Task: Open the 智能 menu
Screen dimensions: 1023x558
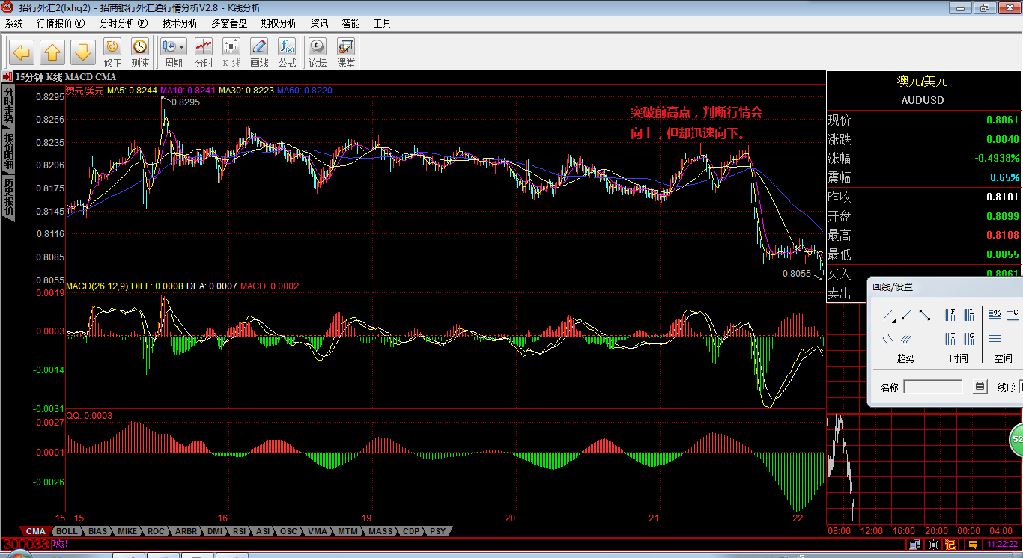Action: pyautogui.click(x=350, y=23)
